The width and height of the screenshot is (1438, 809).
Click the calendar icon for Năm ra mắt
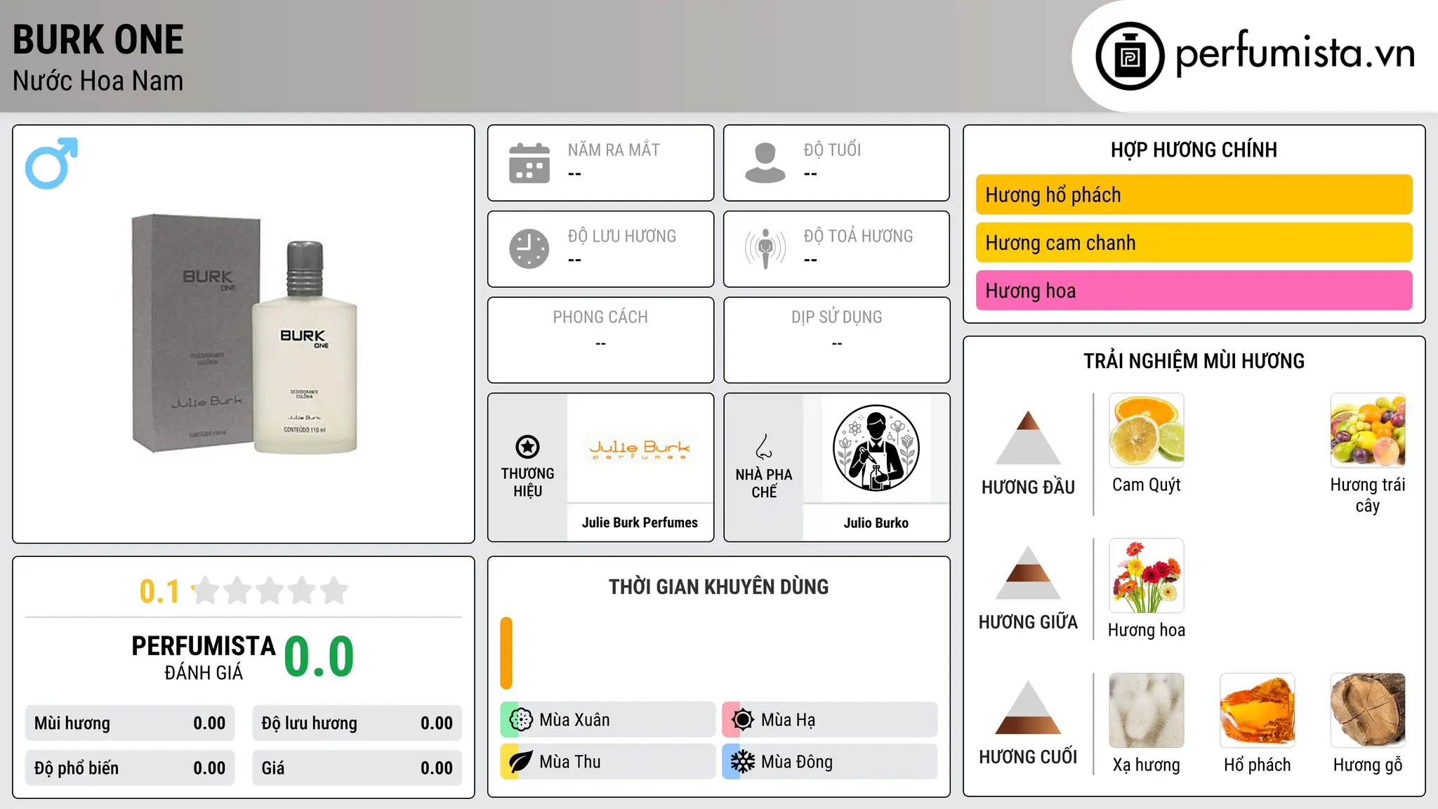pyautogui.click(x=529, y=163)
